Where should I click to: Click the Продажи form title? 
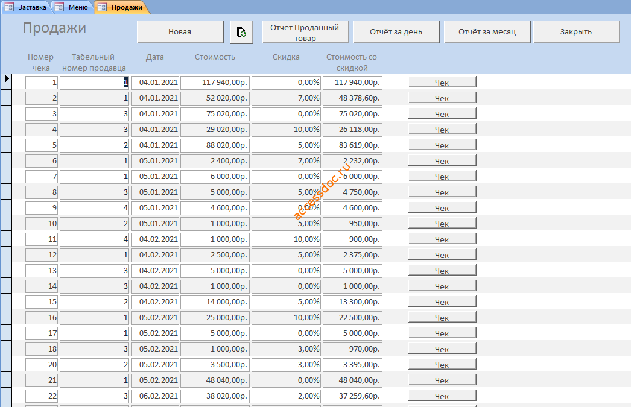click(54, 28)
